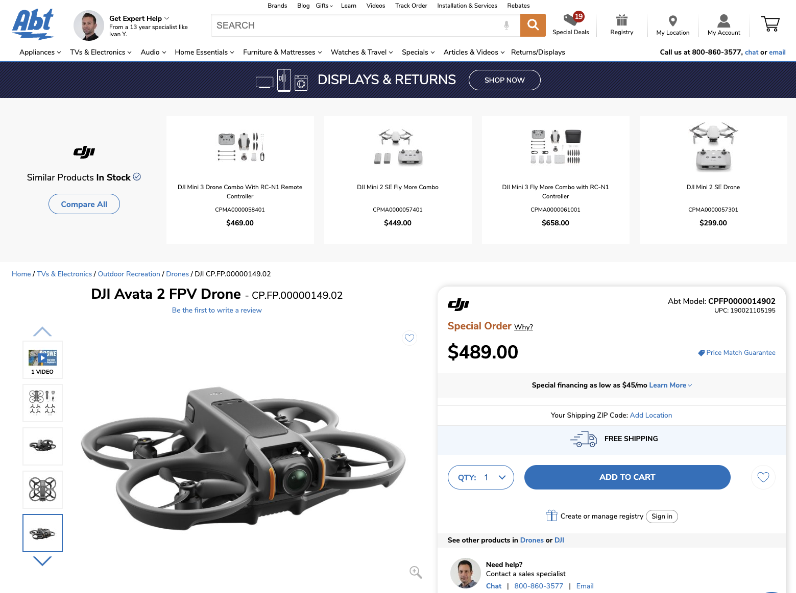Image resolution: width=796 pixels, height=593 pixels.
Task: Click the expert Ivan Y. avatar photo
Action: (x=89, y=25)
